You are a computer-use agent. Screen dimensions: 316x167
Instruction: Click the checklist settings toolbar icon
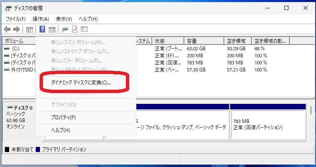pos(84,29)
